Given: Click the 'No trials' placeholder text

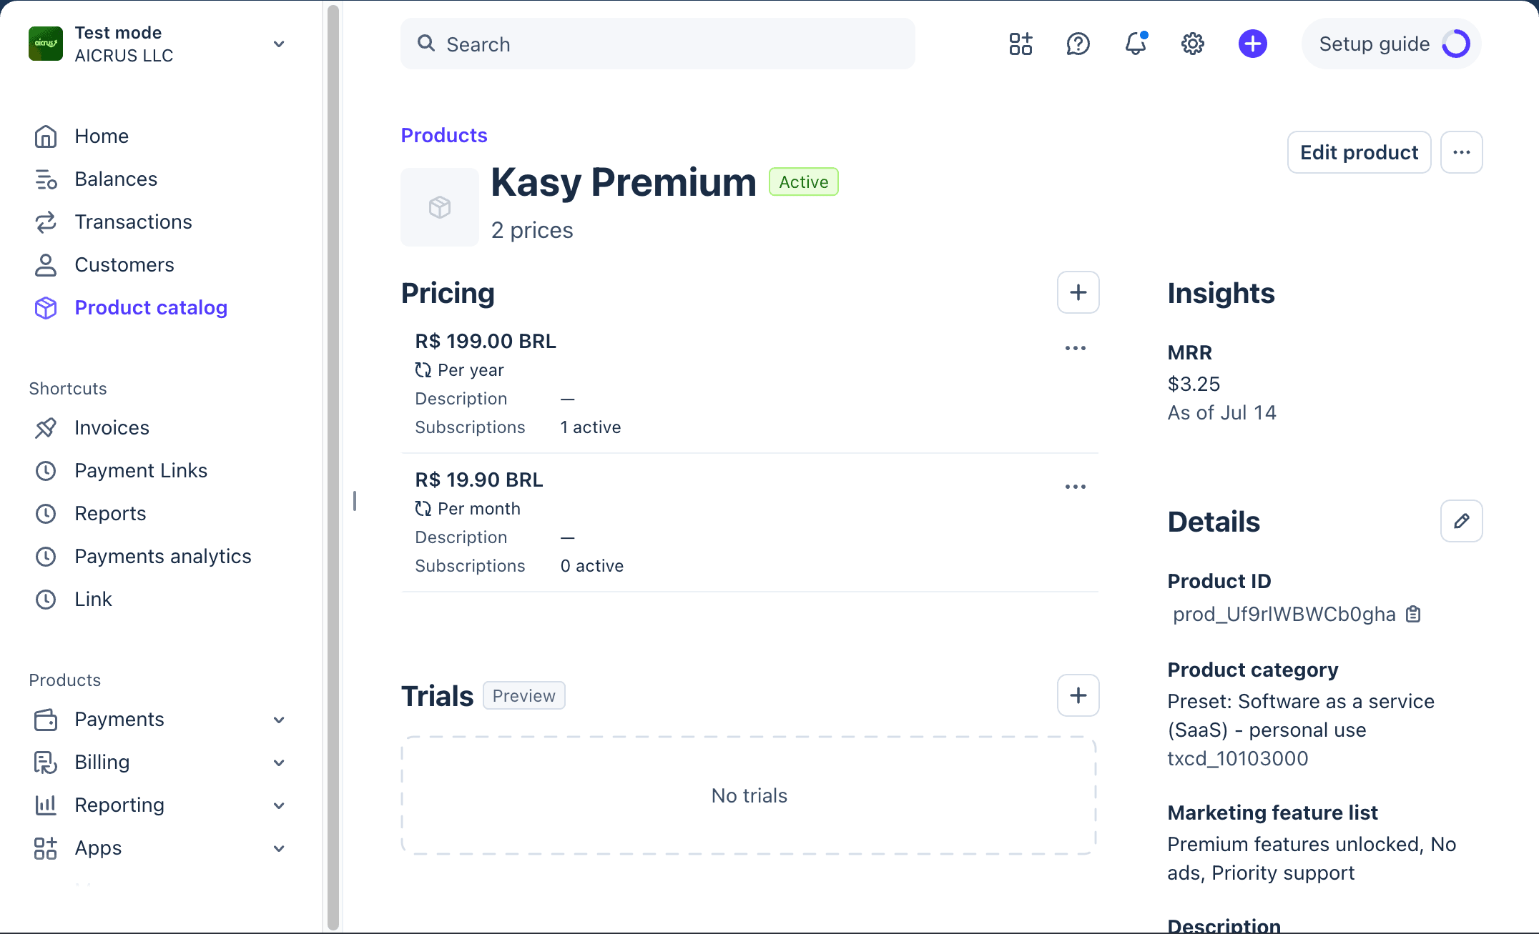Looking at the screenshot, I should coord(749,795).
